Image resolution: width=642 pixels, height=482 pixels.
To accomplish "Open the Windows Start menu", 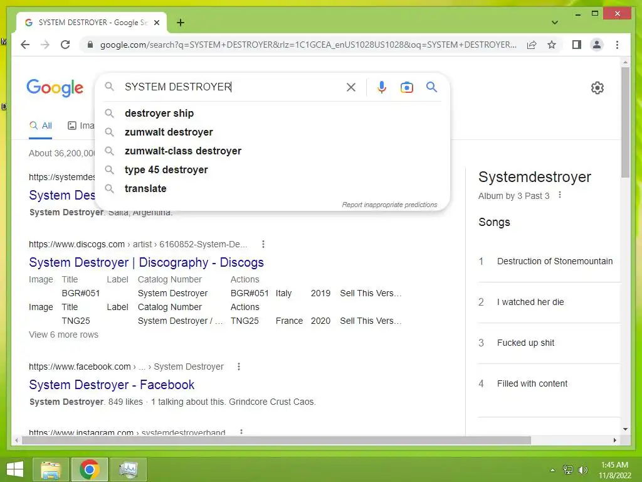I will click(15, 469).
